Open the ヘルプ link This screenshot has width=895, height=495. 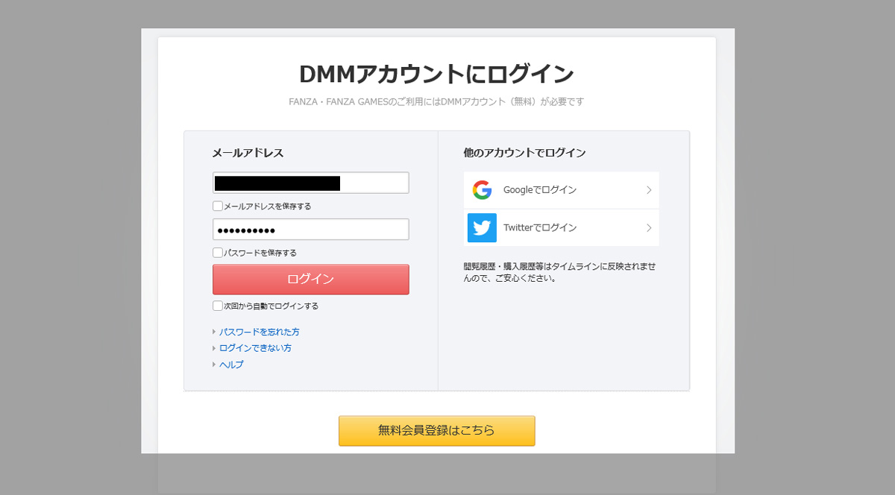click(x=231, y=365)
